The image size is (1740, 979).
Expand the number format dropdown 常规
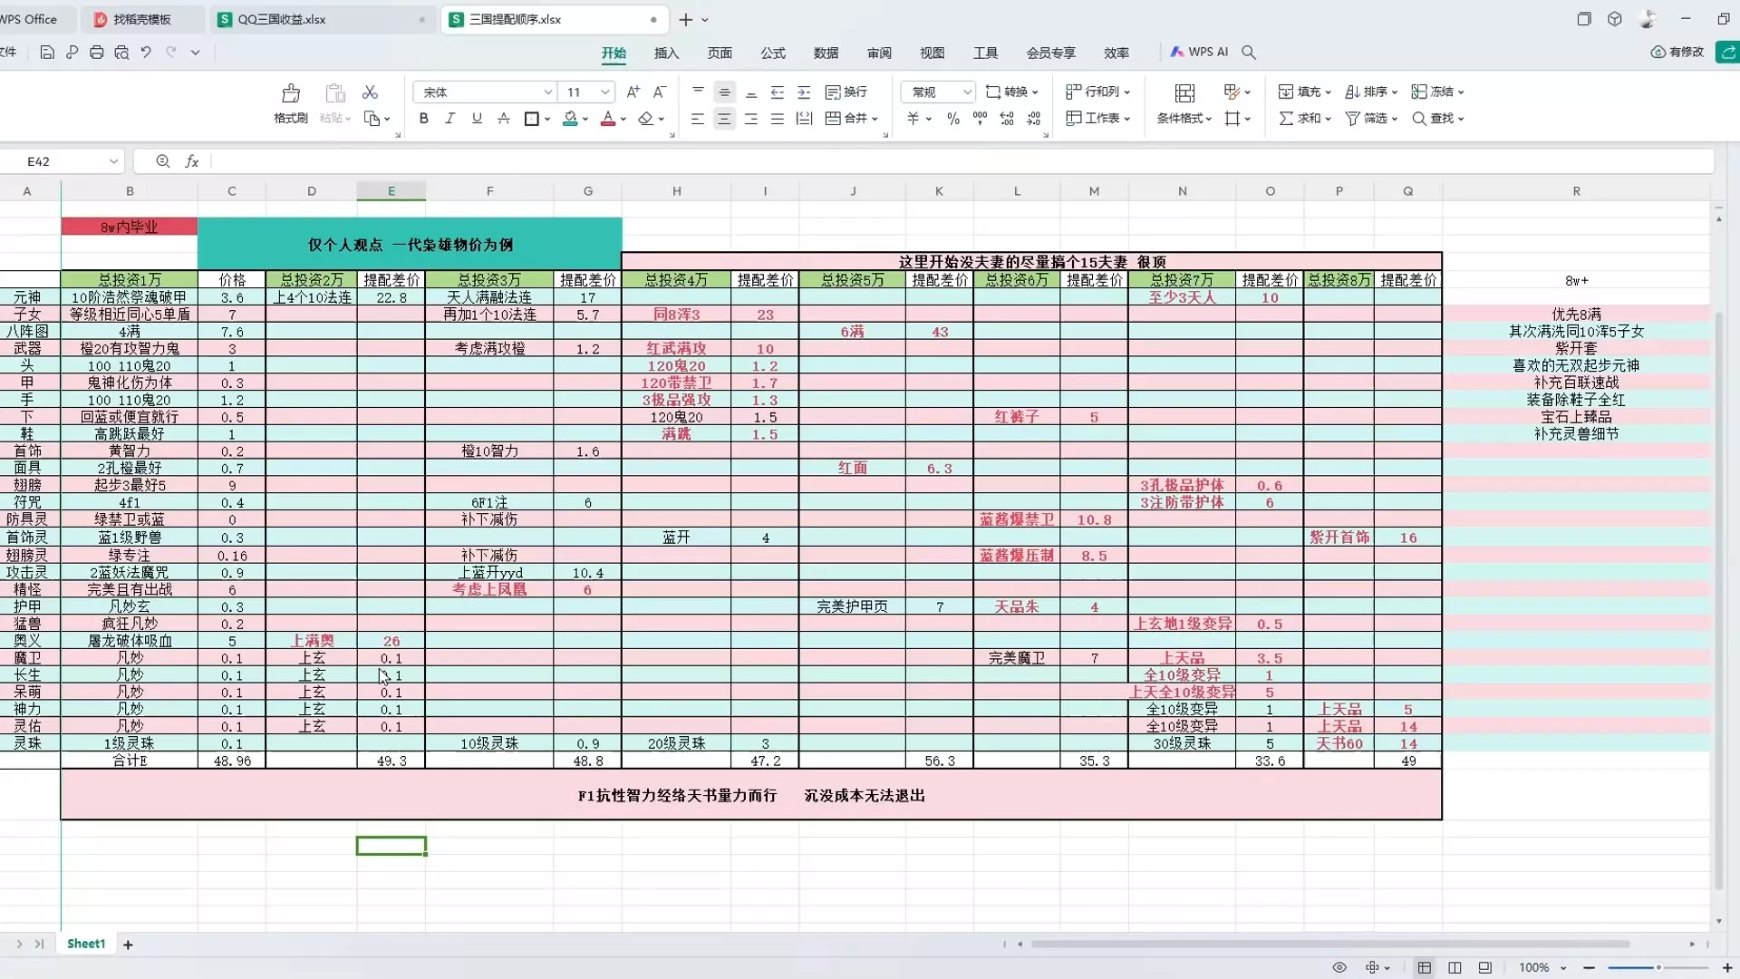[x=967, y=92]
